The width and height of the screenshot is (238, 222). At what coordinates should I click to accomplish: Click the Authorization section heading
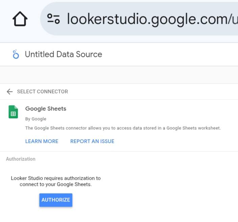21,159
